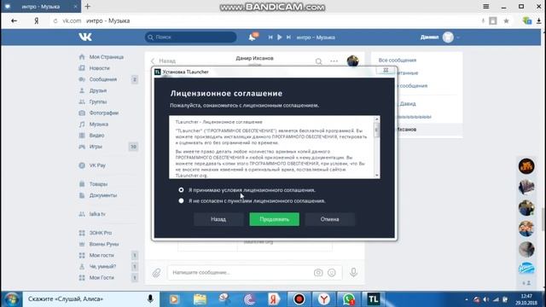Click the chat partner avatar thumbnail
This screenshot has width=546, height=307.
point(352,61)
